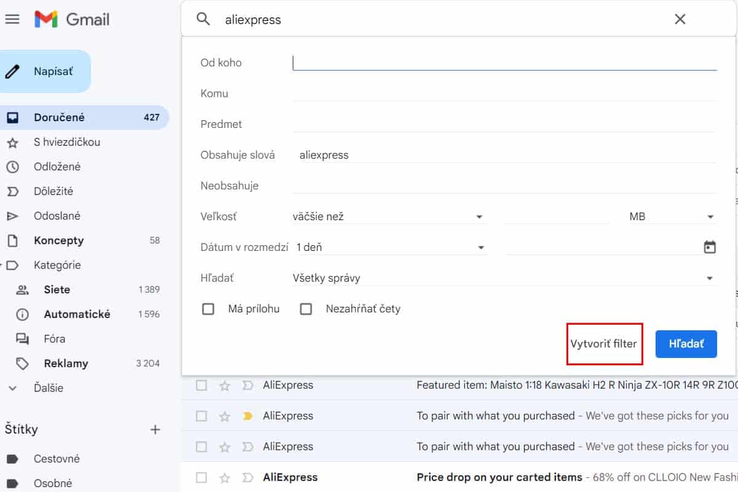This screenshot has height=492, width=738.
Task: Click the Napisať compose button
Action: pyautogui.click(x=46, y=71)
